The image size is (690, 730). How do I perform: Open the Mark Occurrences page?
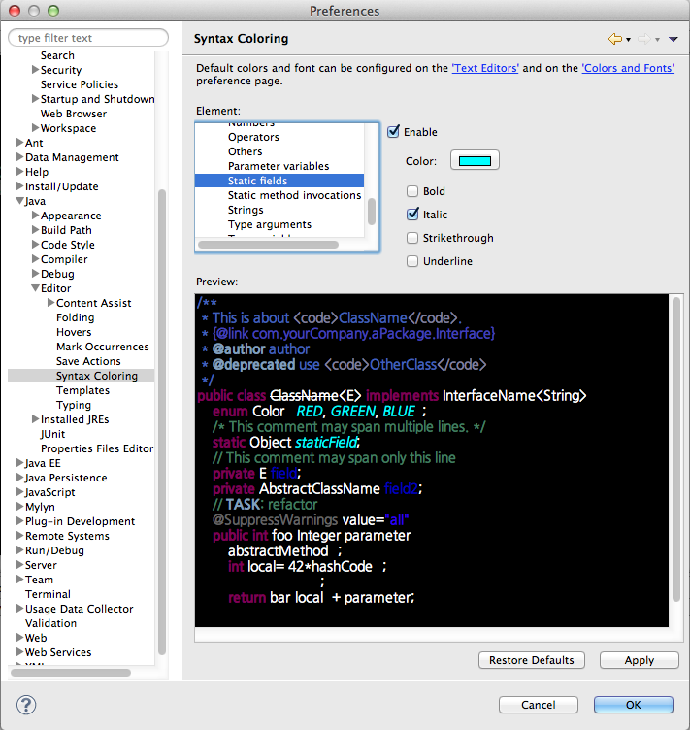point(102,347)
